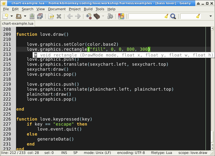Click the translate(plainchart.left, plainchart.top) line
The height and width of the screenshot is (156, 215).
pos(100,89)
